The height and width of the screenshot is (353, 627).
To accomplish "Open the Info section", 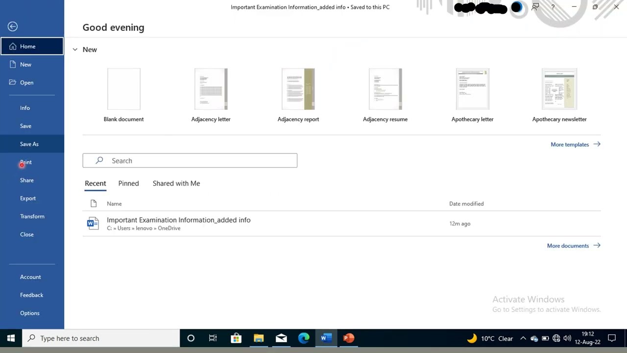I will (x=32, y=108).
